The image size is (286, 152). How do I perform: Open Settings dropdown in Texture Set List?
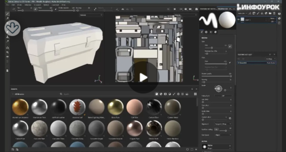(x=270, y=59)
